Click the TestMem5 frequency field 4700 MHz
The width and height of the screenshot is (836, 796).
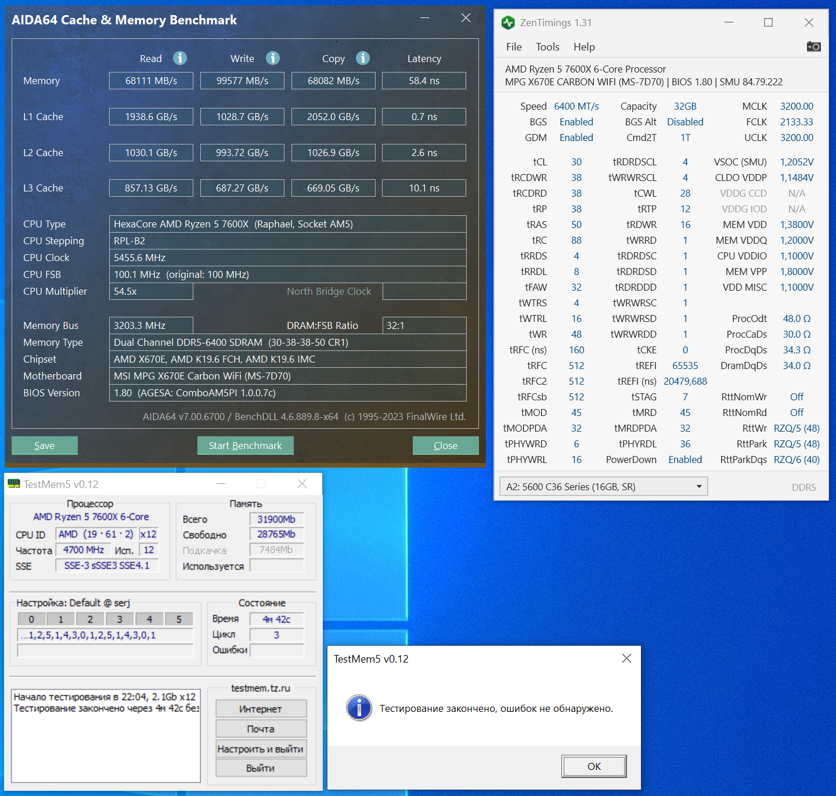click(84, 550)
